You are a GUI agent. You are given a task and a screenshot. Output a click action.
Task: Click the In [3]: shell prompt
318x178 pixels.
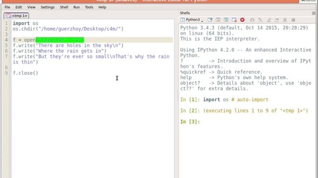[190, 122]
